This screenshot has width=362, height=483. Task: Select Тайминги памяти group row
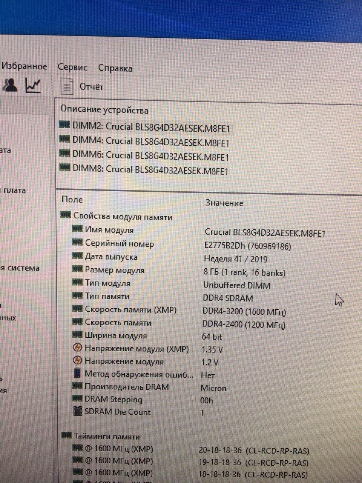pos(107,437)
